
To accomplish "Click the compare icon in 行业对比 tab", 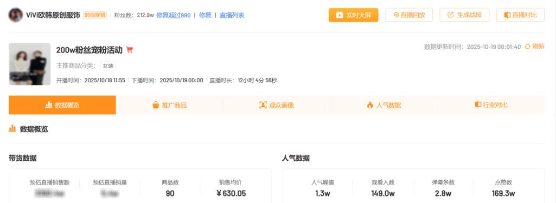I will point(478,104).
